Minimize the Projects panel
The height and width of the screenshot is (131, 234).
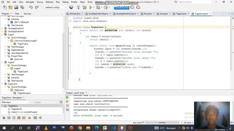coord(62,14)
